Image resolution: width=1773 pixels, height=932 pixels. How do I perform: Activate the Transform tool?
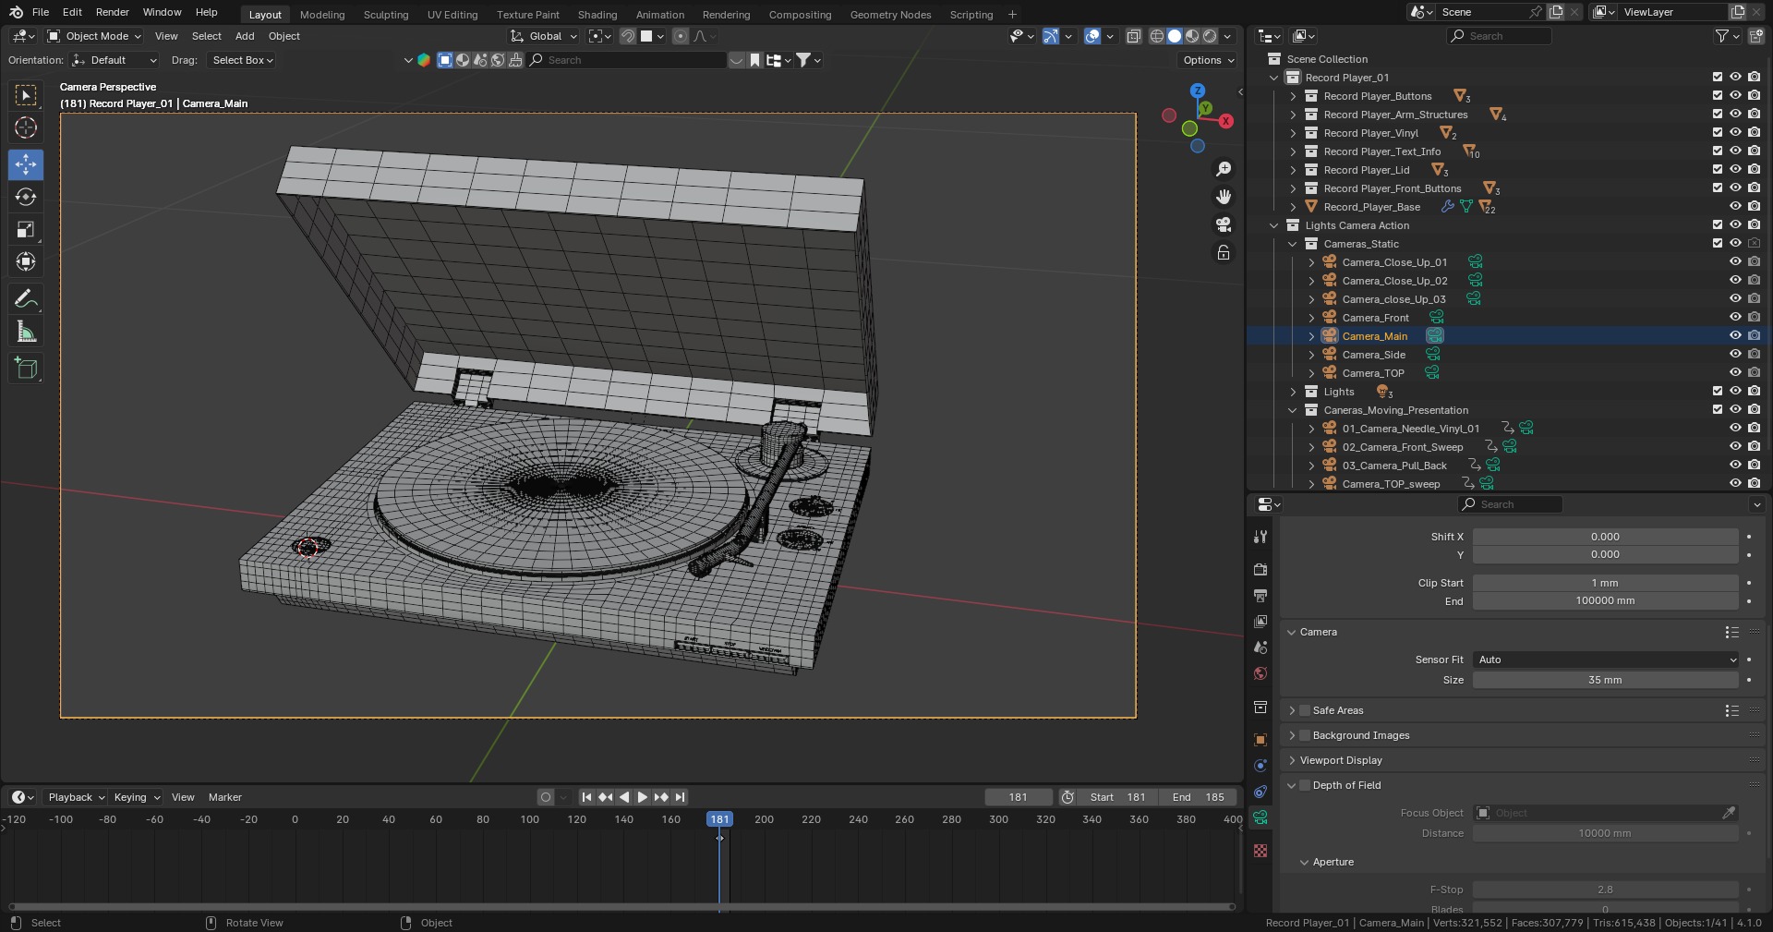coord(26,261)
